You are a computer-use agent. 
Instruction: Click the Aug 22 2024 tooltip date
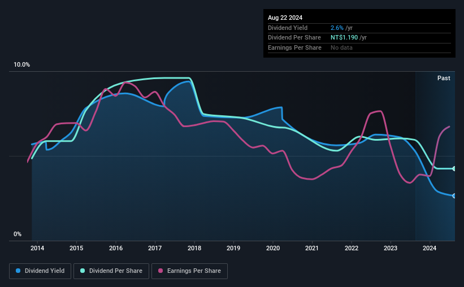pyautogui.click(x=285, y=18)
